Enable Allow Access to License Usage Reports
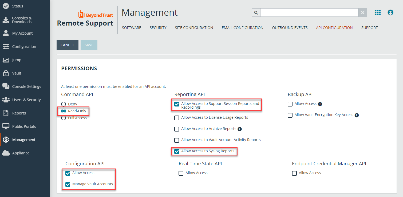Screen dimensions: 403x197 click(177, 118)
